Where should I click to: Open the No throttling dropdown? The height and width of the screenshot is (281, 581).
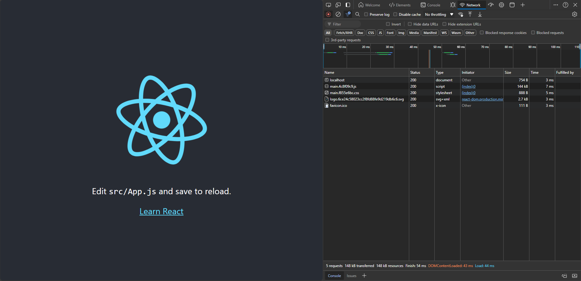439,14
